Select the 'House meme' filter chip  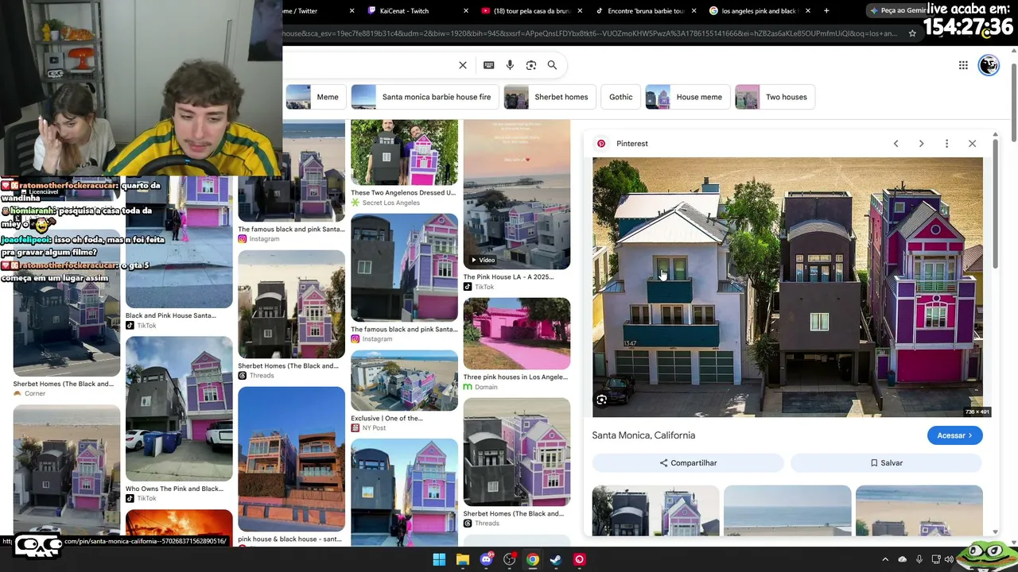pyautogui.click(x=688, y=97)
